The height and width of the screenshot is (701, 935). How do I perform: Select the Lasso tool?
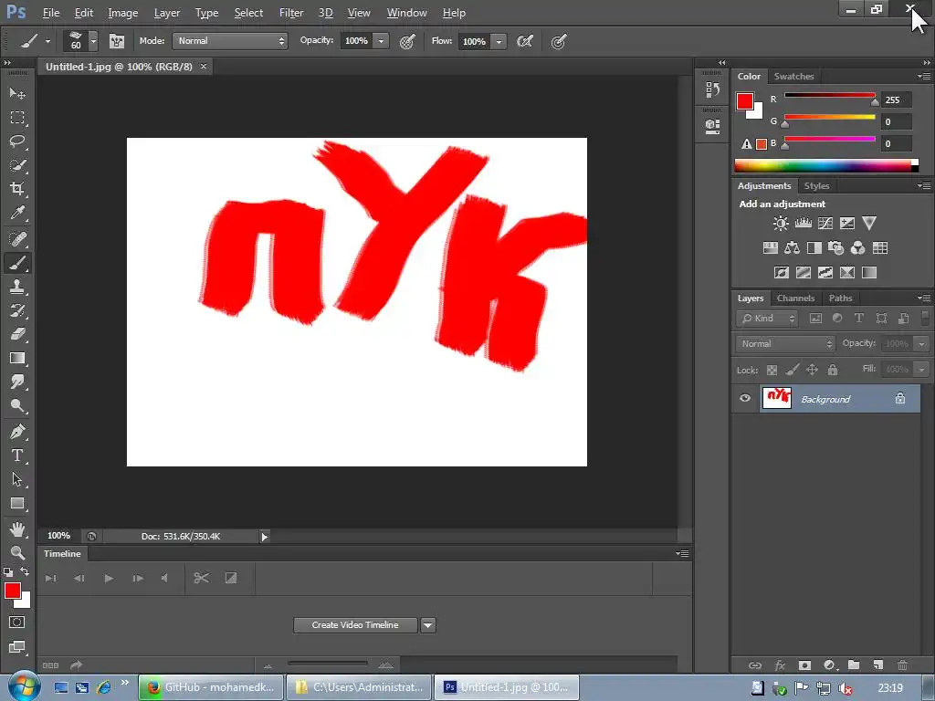(x=17, y=141)
